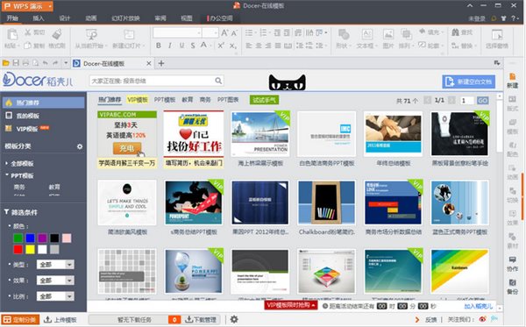Click the open folder icon in quick access bar
The height and width of the screenshot is (327, 526).
coord(6,63)
